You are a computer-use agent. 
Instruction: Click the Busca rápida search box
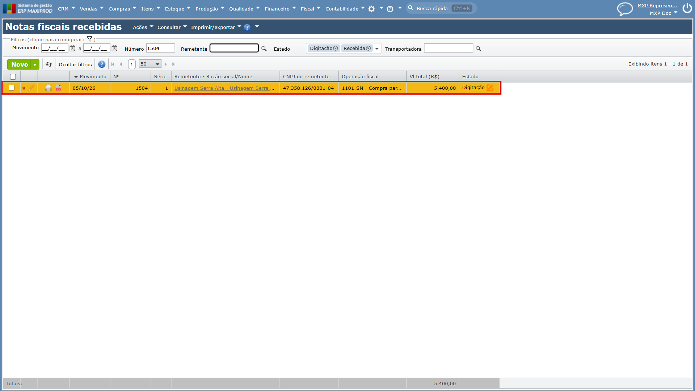point(441,8)
